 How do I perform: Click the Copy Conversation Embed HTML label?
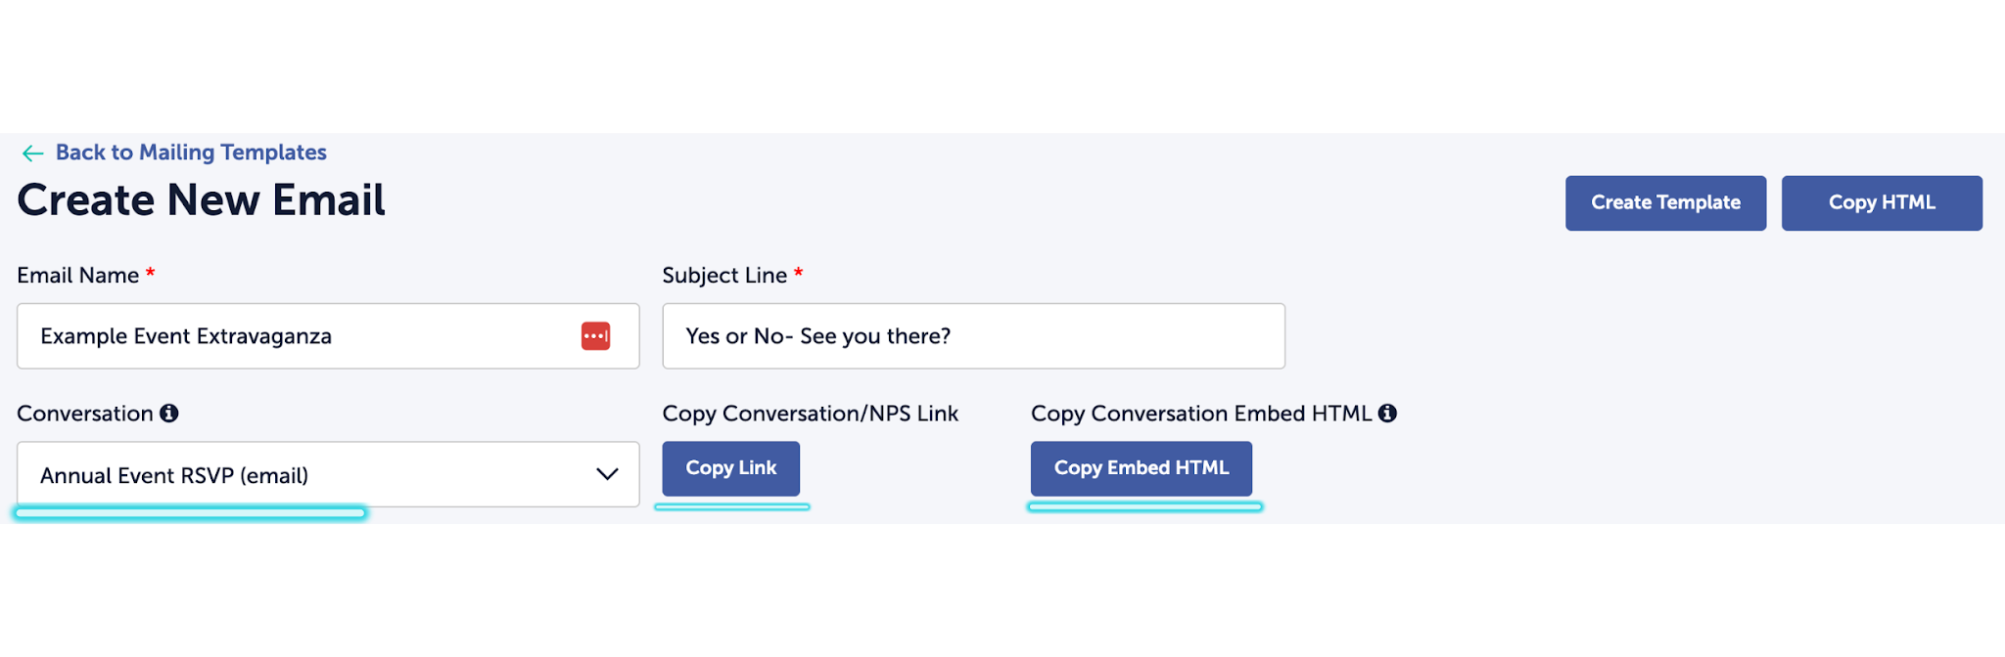tap(1200, 414)
